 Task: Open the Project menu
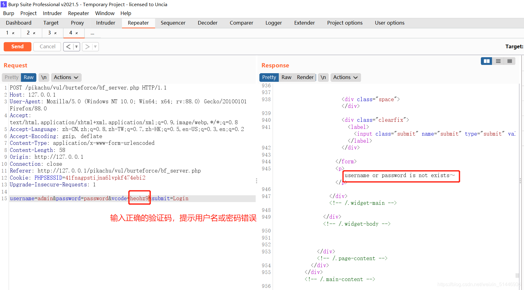pyautogui.click(x=28, y=13)
